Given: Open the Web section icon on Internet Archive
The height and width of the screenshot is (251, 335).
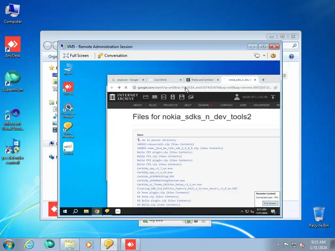Looking at the screenshot, I should point(146,97).
